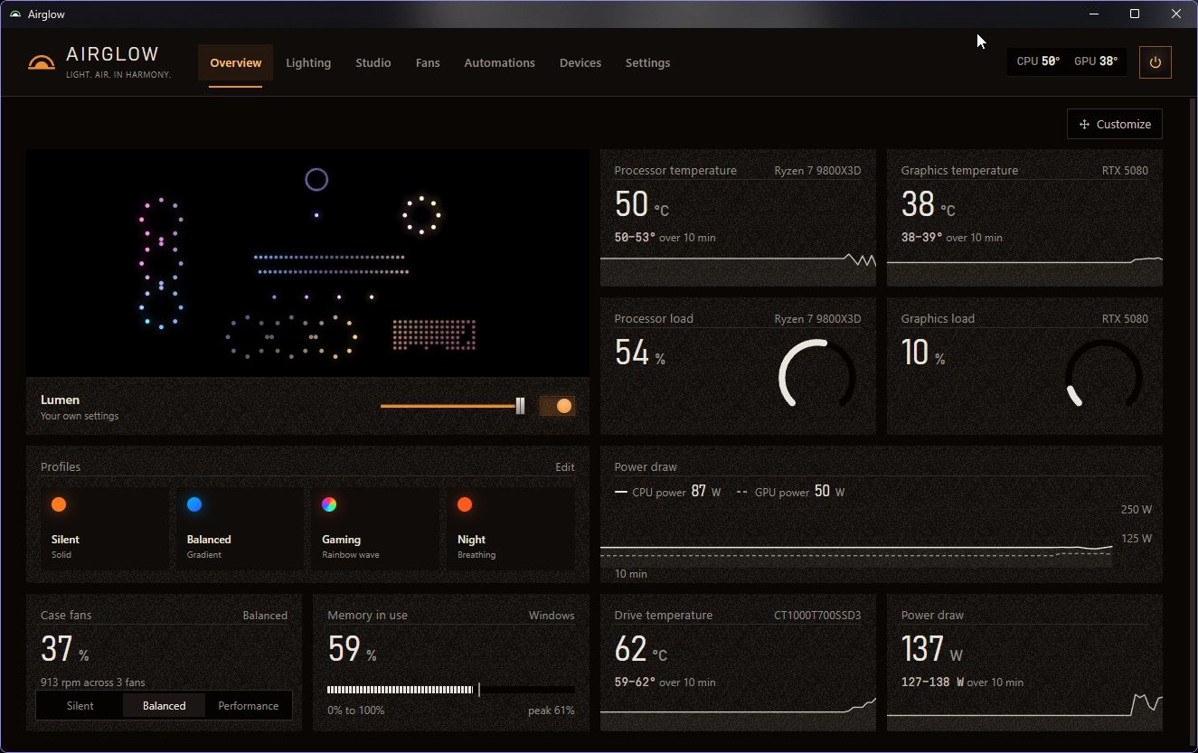Click the GPU 38° header readout
The width and height of the screenshot is (1198, 753).
pyautogui.click(x=1096, y=61)
